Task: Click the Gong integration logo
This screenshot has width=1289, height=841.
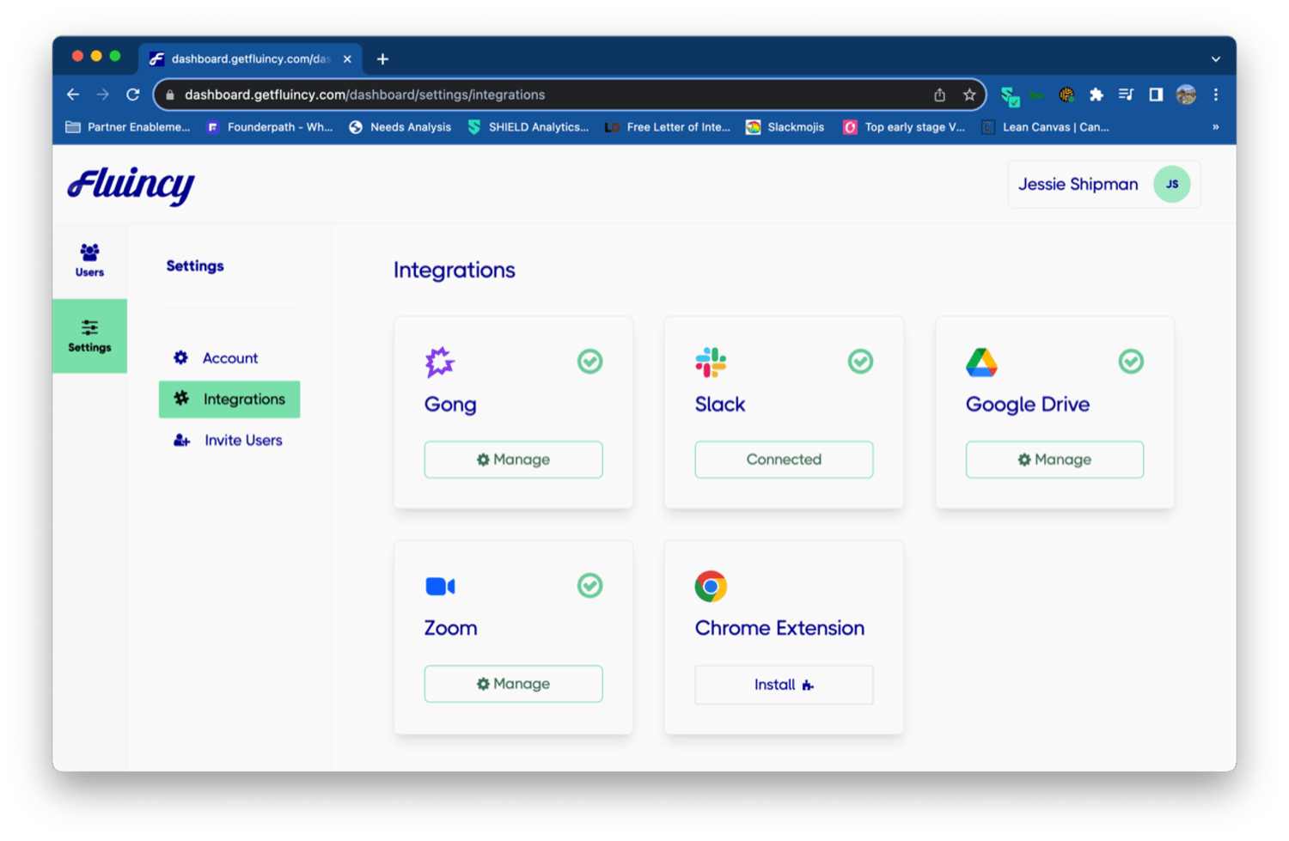Action: pos(439,363)
